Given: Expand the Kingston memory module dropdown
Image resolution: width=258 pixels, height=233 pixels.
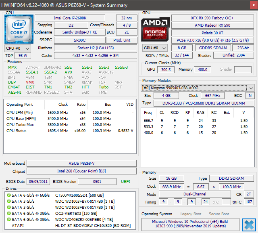Looking at the screenshot, I should tap(198, 88).
